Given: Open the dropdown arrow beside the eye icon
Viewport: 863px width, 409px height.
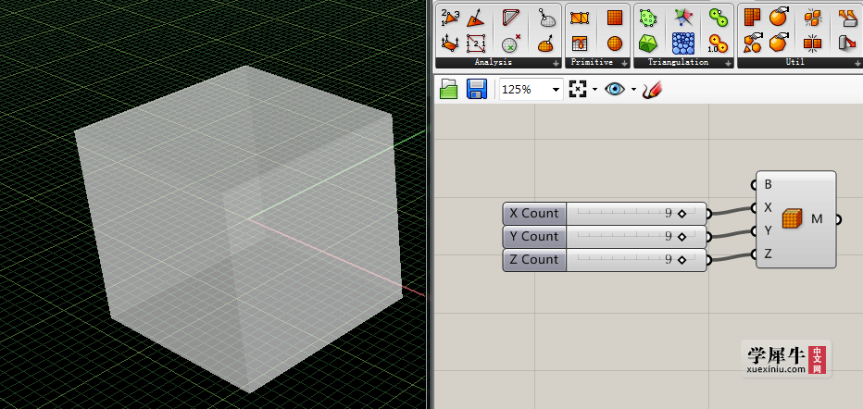Looking at the screenshot, I should coord(633,90).
